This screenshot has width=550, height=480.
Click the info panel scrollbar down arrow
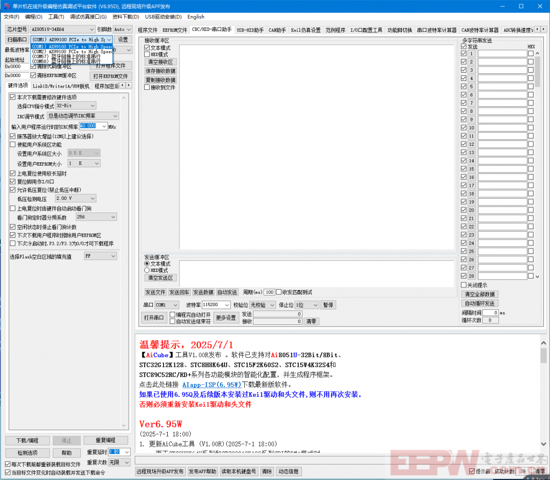coord(543,444)
